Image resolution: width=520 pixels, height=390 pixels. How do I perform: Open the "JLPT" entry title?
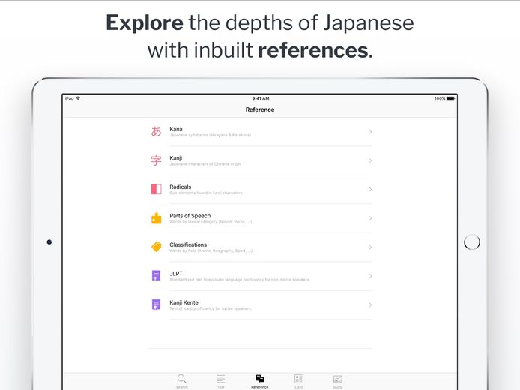176,274
